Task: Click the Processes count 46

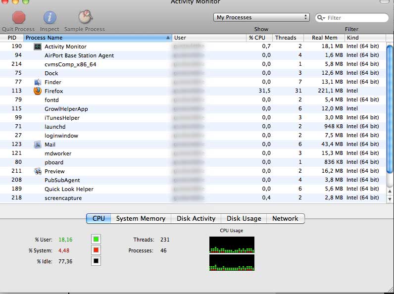Action: 163,250
